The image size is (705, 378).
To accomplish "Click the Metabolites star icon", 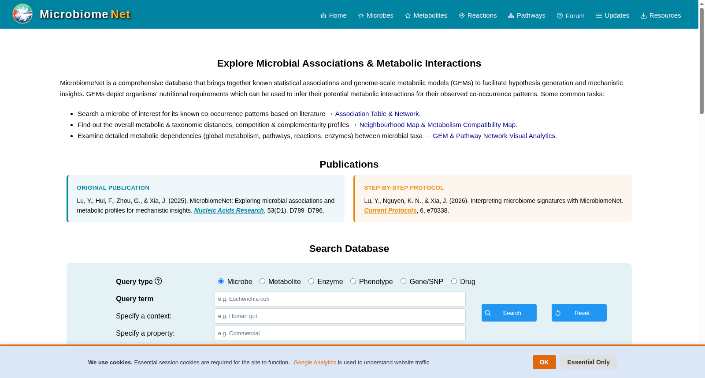I will [x=408, y=16].
